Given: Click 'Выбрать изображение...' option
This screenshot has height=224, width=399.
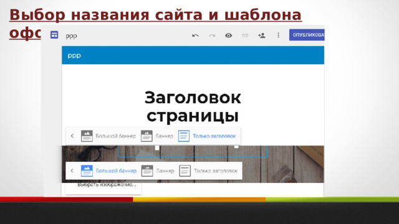Looking at the screenshot, I should coord(107,185).
